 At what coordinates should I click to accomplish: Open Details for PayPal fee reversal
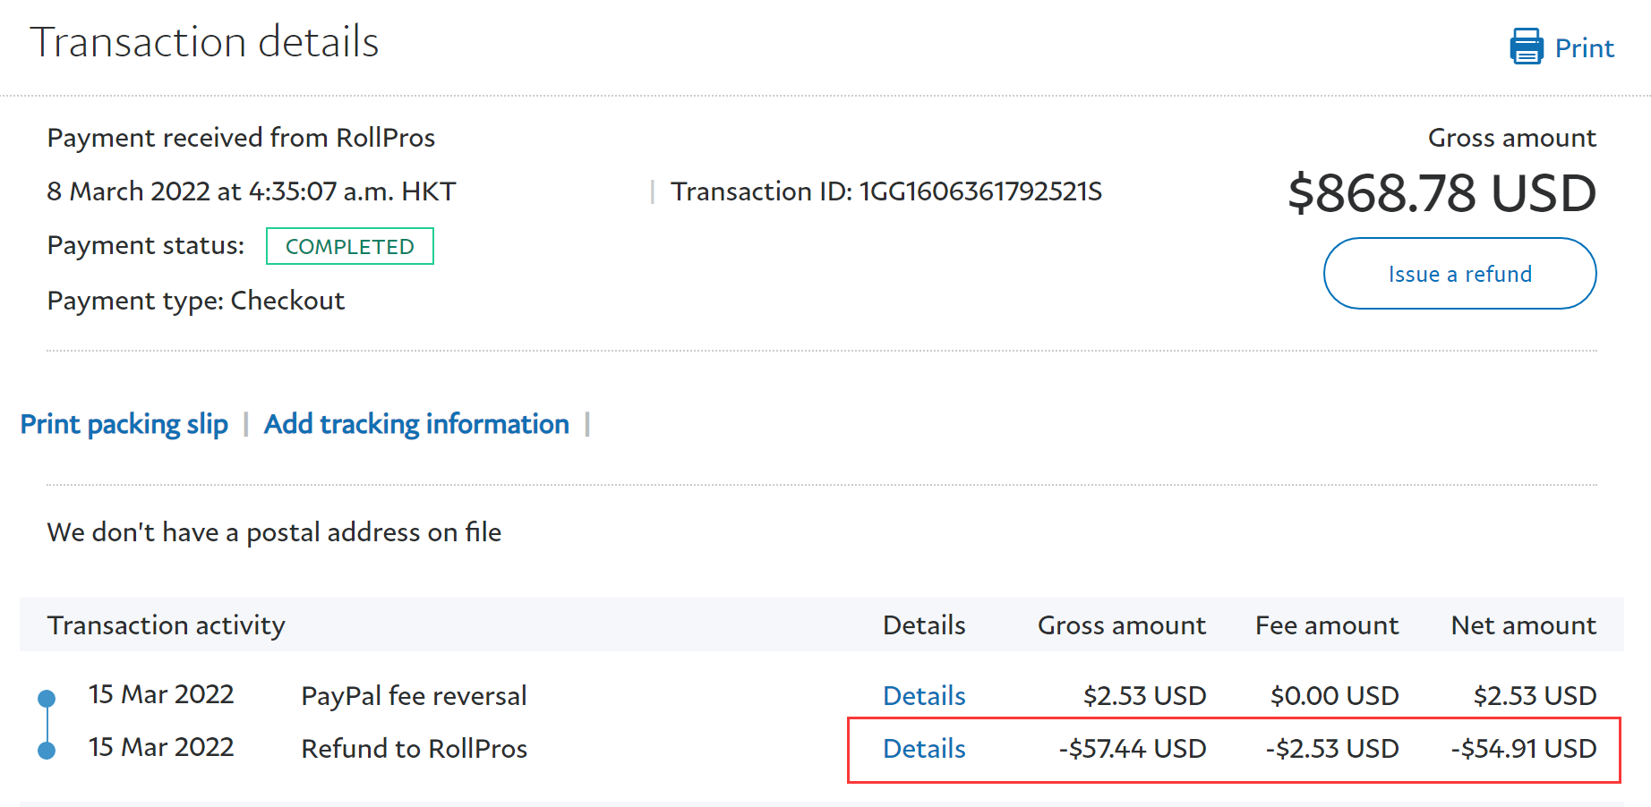click(923, 696)
